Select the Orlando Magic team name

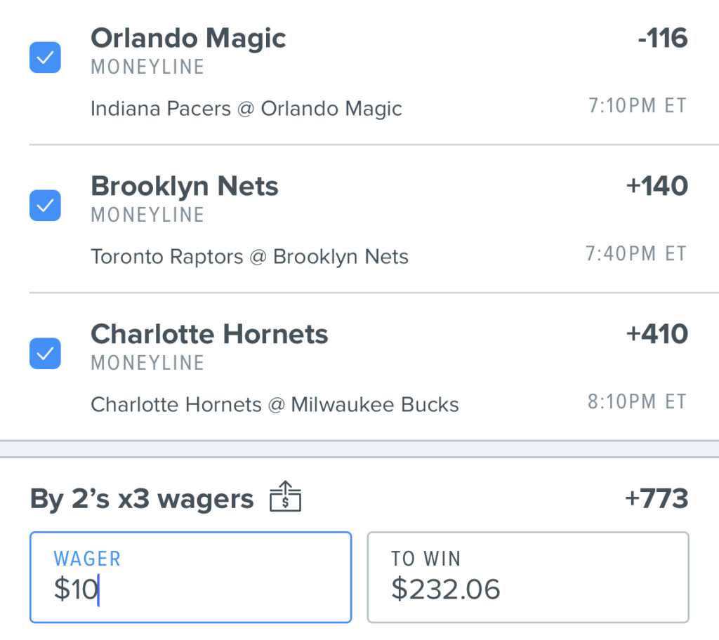tap(188, 38)
